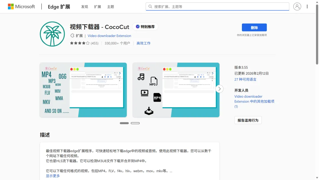The image size is (319, 180).
Task: Expand description with 显示更多
Action: (x=53, y=176)
